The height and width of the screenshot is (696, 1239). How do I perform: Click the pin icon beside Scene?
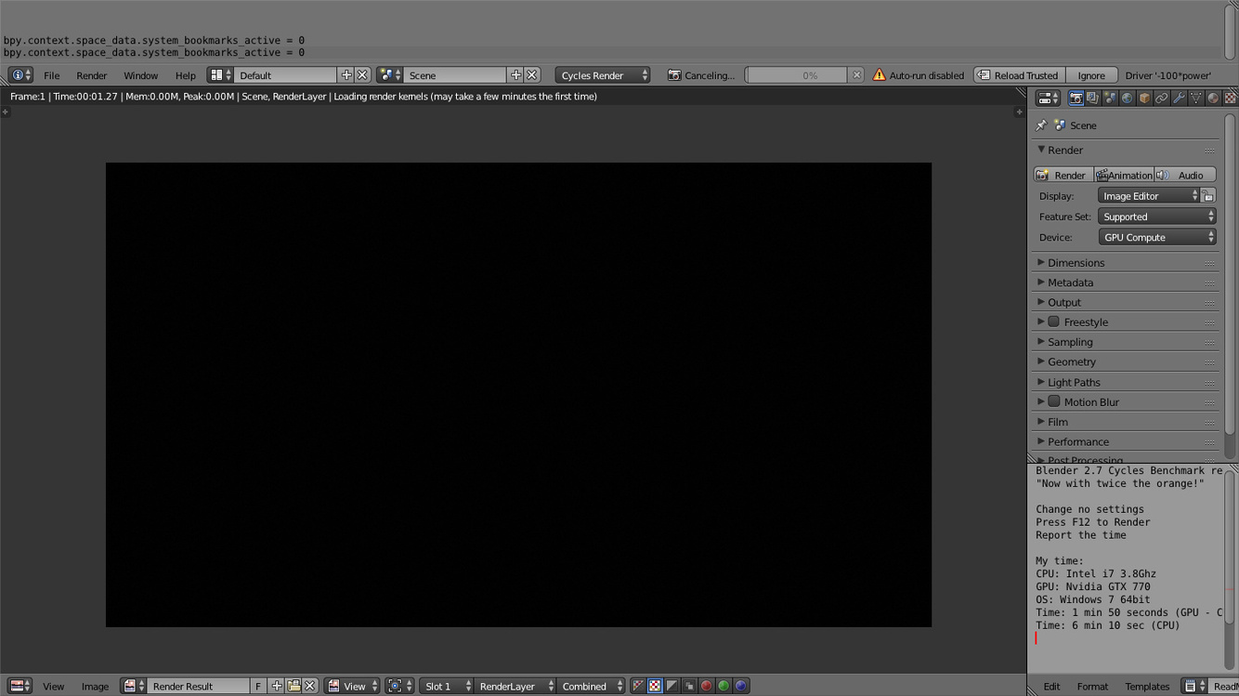coord(1041,125)
